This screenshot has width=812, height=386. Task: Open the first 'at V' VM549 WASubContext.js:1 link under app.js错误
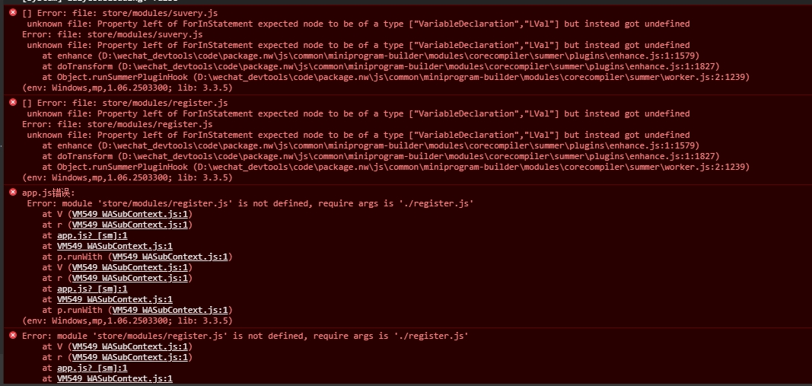pos(130,214)
